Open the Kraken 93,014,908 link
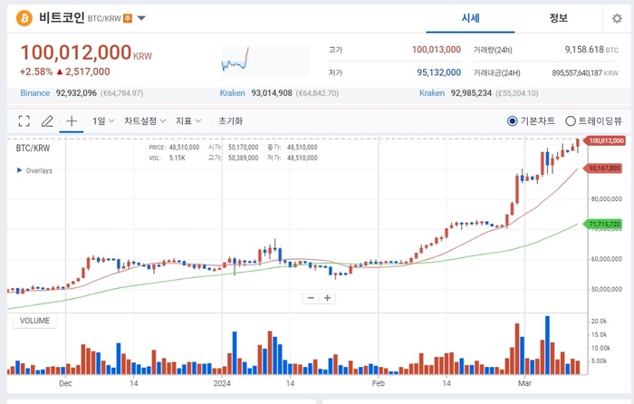 click(x=233, y=93)
